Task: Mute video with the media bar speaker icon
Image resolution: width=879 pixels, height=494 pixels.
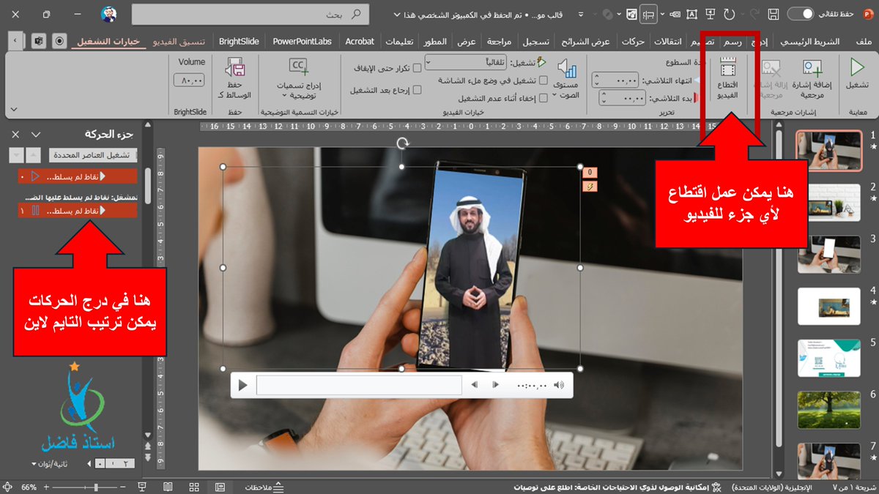Action: coord(560,385)
